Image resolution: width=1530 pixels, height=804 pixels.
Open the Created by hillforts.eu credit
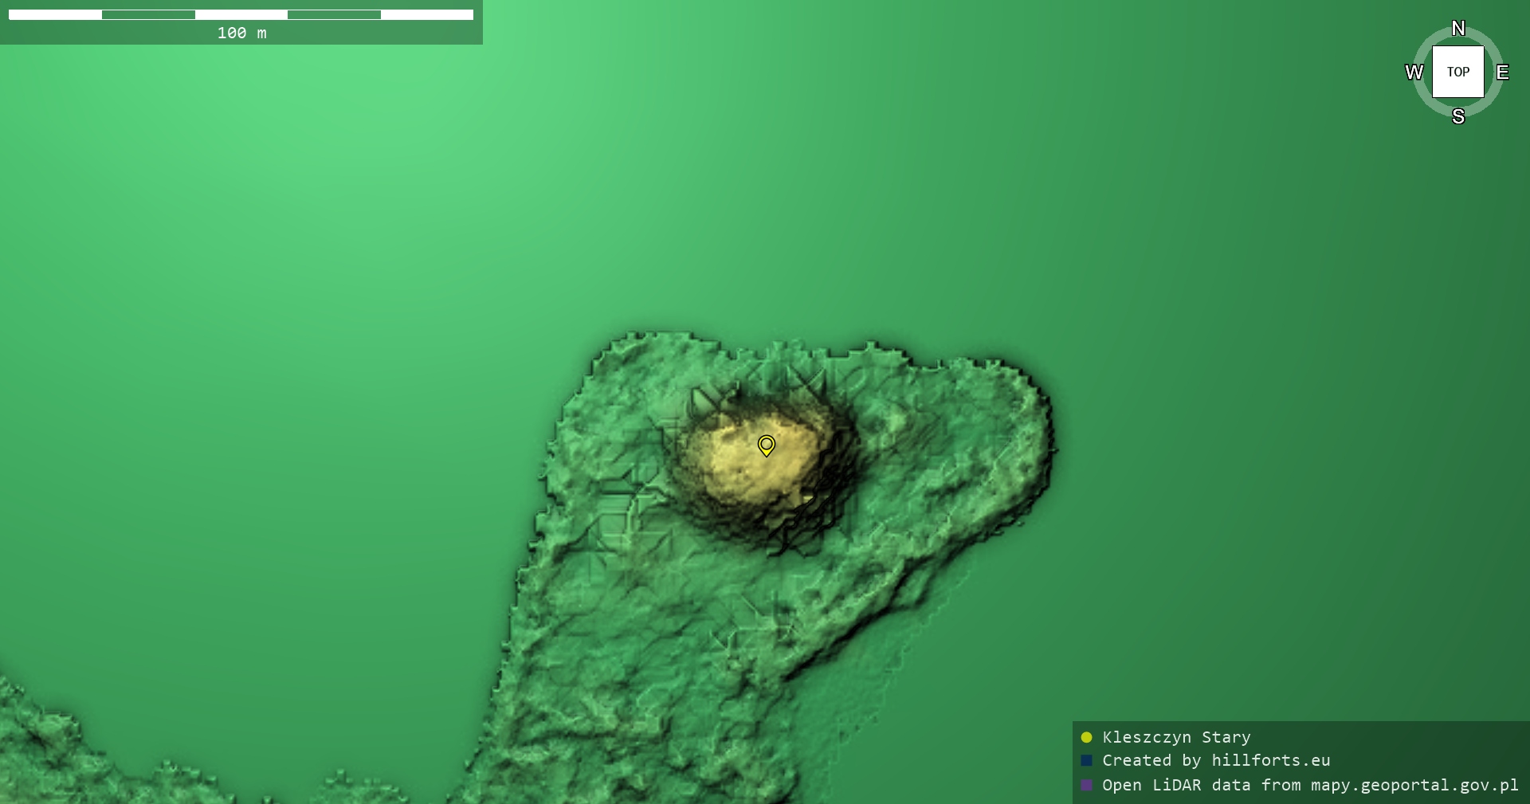[1216, 760]
